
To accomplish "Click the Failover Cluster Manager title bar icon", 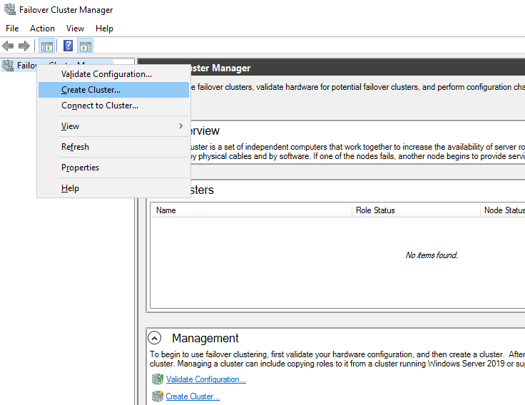I will pos(10,9).
